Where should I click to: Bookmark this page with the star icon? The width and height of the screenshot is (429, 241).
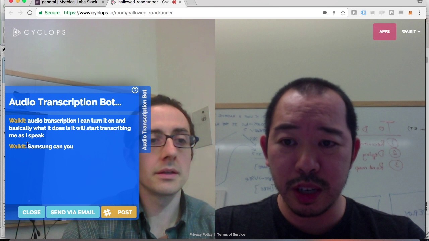343,13
